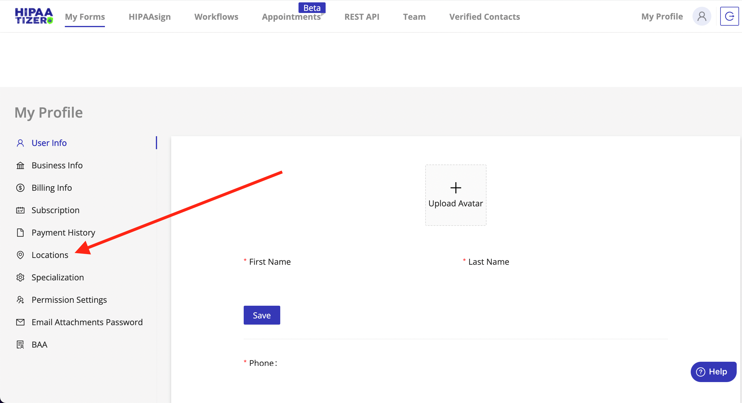The width and height of the screenshot is (742, 403).
Task: Click the Specialization gear icon
Action: (20, 277)
